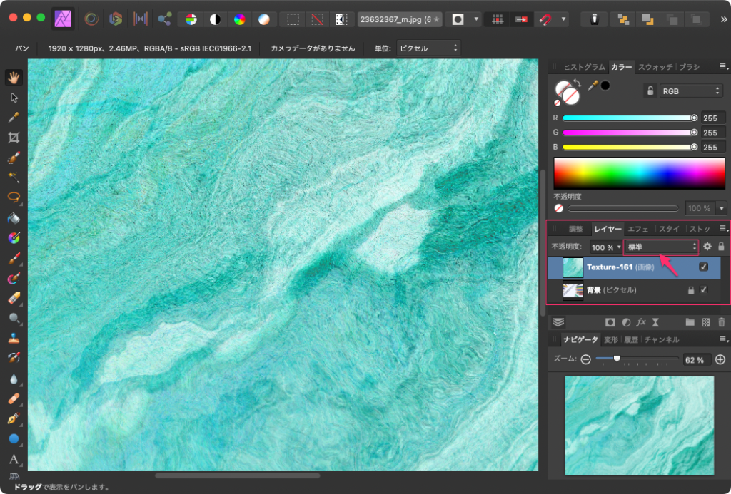Hide the Texture-161 layer via checkbox
This screenshot has width=731, height=494.
pyautogui.click(x=704, y=267)
